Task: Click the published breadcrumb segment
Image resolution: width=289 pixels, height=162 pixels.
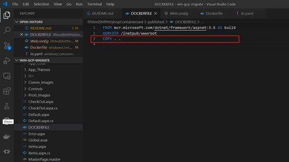Action: 156,22
